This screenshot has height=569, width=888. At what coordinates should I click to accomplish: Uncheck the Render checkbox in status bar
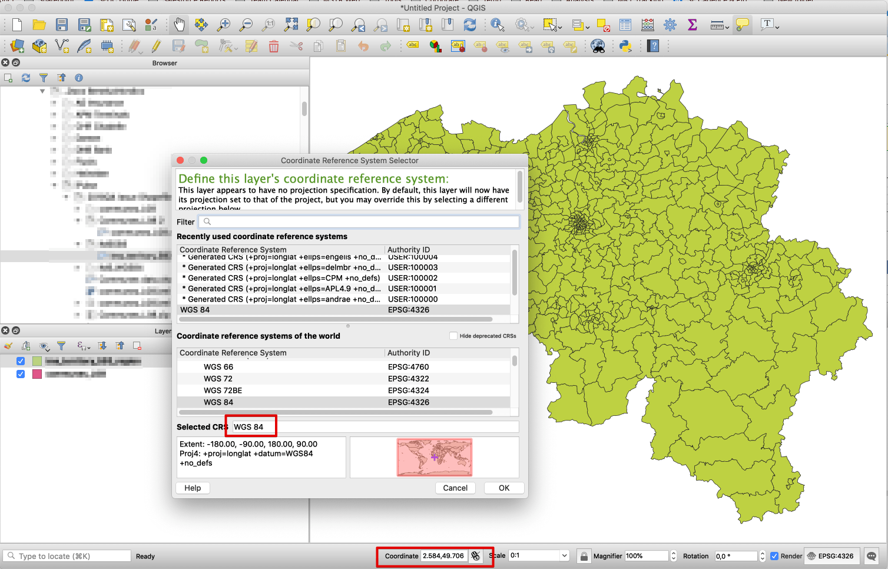click(774, 556)
